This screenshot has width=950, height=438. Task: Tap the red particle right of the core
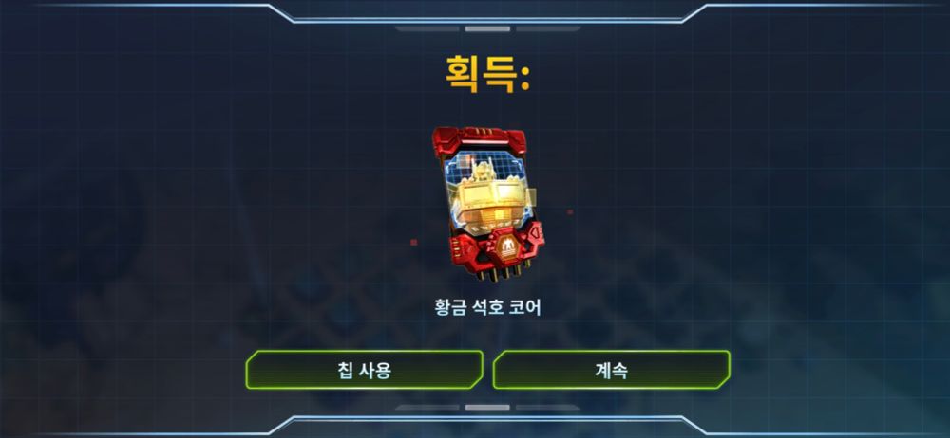click(570, 211)
